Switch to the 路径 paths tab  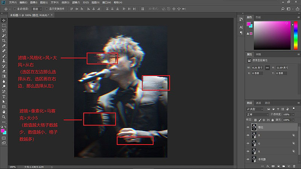(268, 103)
